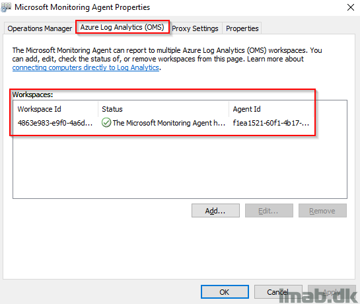Go to the Properties tab
Image resolution: width=360 pixels, height=304 pixels.
tap(242, 28)
